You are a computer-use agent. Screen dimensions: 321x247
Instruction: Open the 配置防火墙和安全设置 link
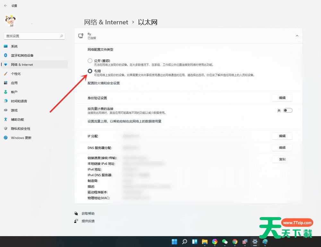click(x=104, y=83)
